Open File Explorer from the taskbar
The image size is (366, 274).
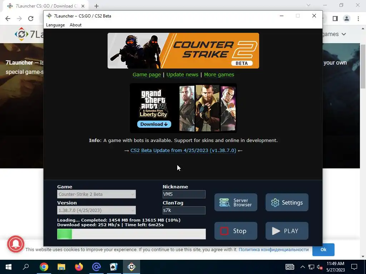coord(61,267)
